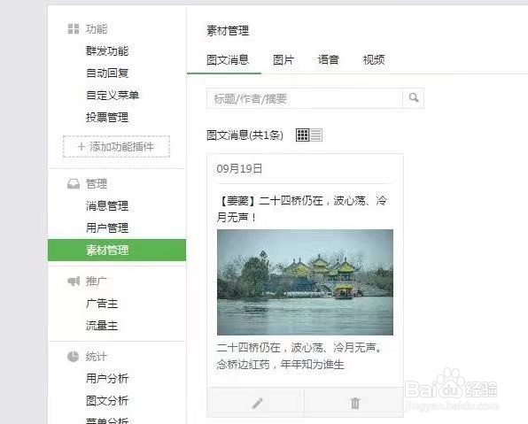Open 广告主 under 推广
The width and height of the screenshot is (528, 424).
pos(102,304)
